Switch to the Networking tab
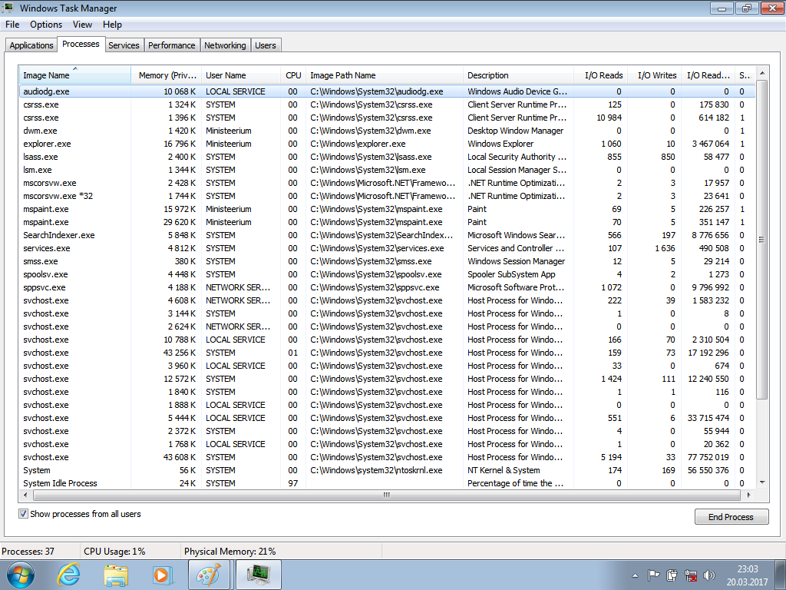 (x=225, y=45)
